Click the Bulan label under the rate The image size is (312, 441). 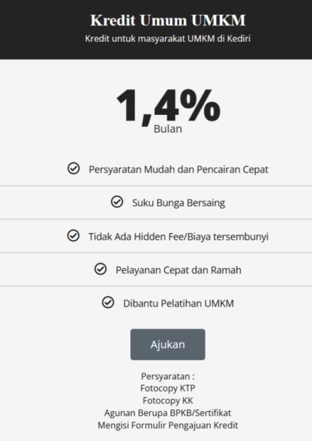click(168, 129)
